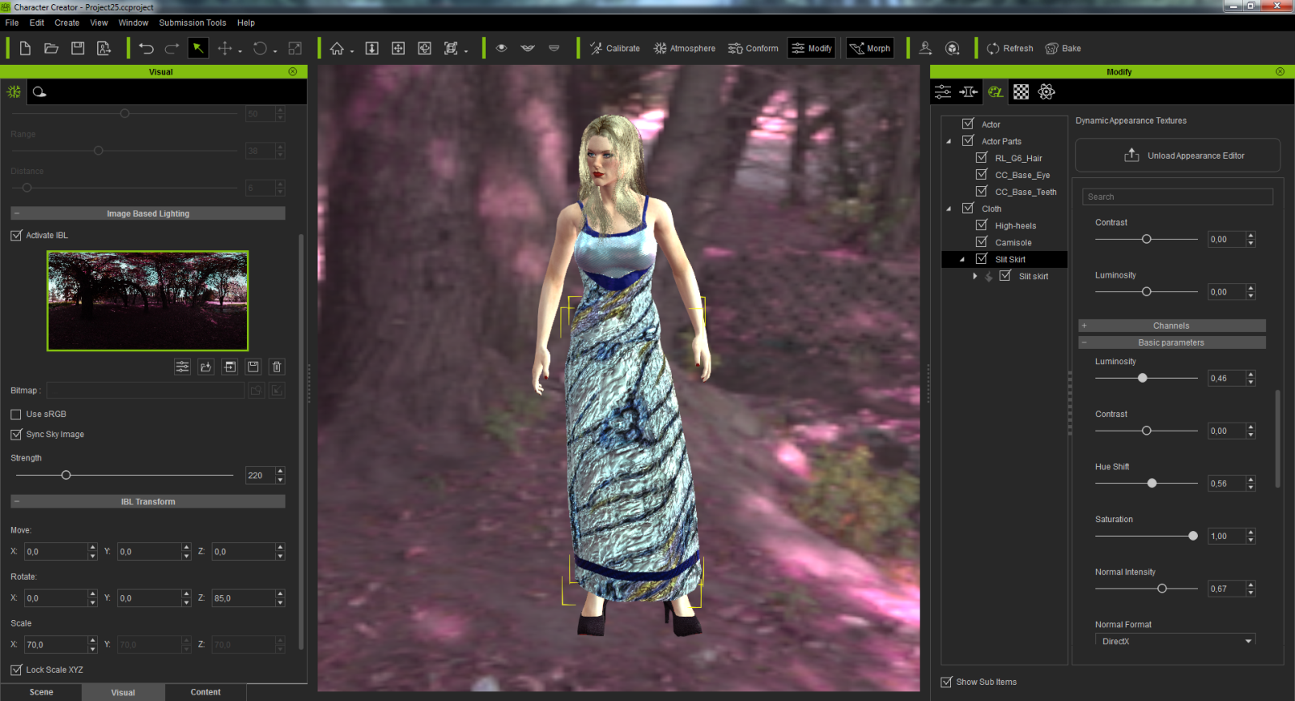The height and width of the screenshot is (701, 1295).
Task: Enable the Use sRGB checkbox
Action: 16,414
